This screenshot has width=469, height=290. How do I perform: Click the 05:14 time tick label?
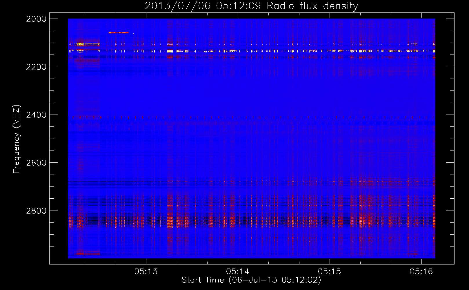click(x=238, y=271)
